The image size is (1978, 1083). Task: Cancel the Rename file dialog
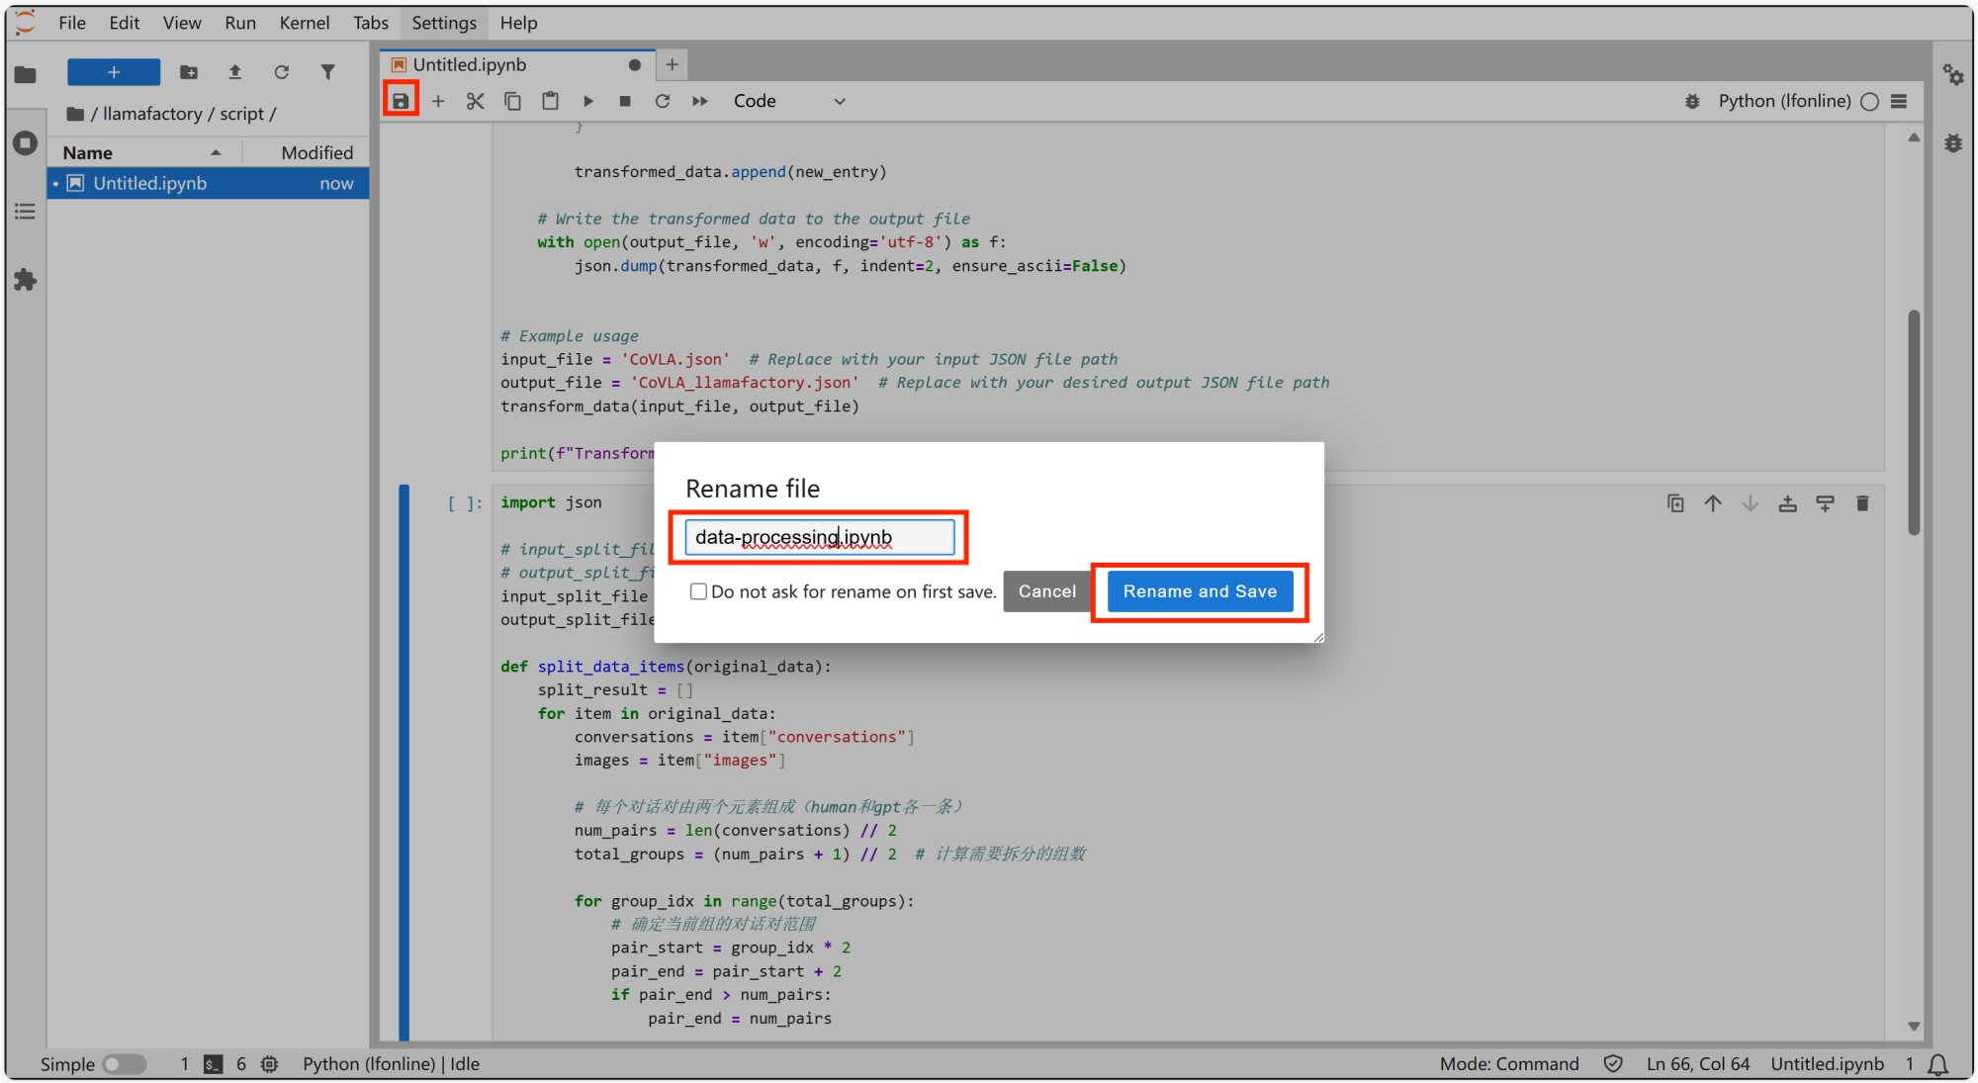tap(1046, 591)
